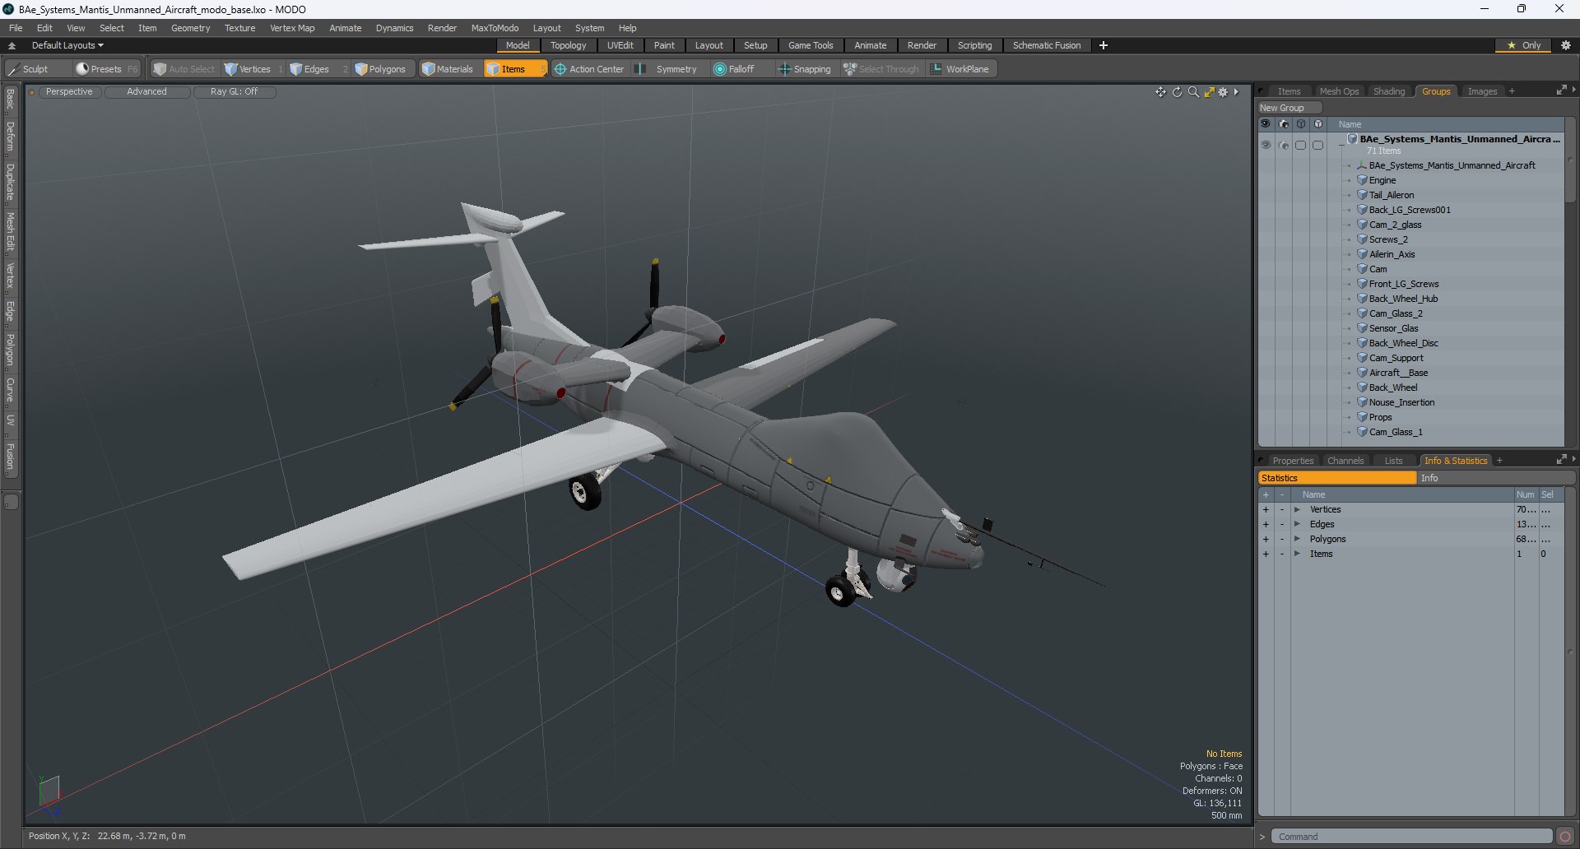Click the viewport maximize arrows icon

tap(1209, 92)
